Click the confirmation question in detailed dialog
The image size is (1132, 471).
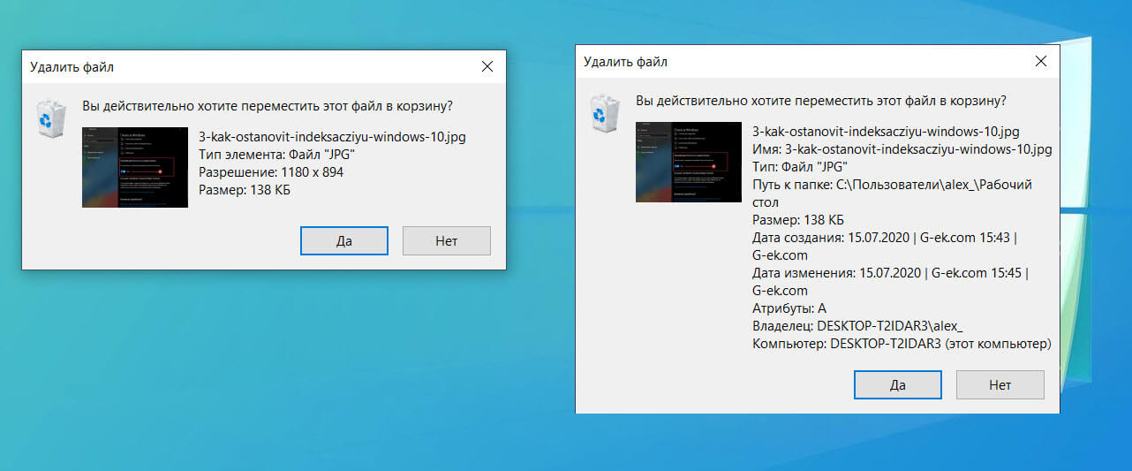tap(821, 101)
